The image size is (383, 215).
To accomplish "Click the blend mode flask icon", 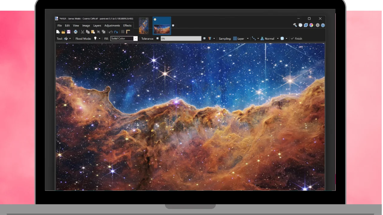I will pos(262,39).
